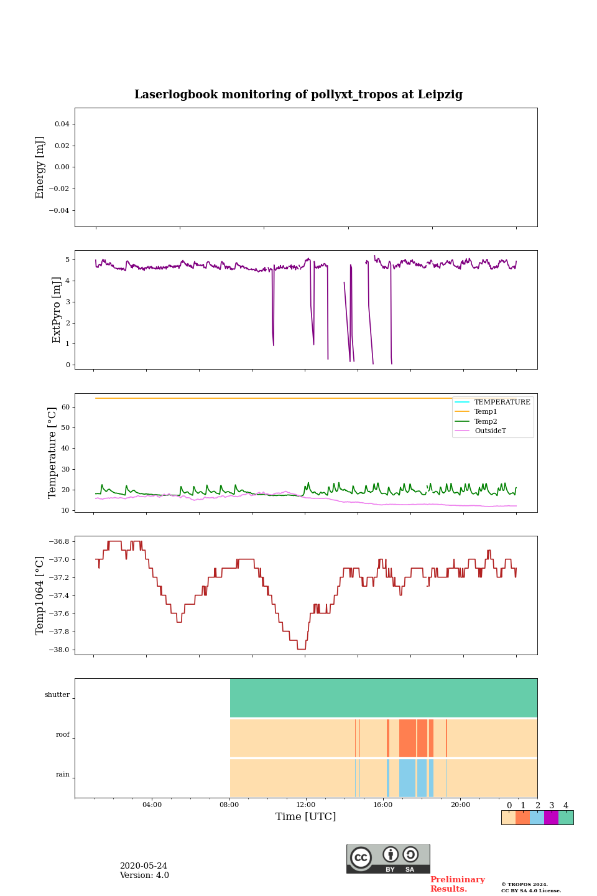Select the magenta colorbar swatch labeled 3
Viewport: 597px width, 896px height.
[552, 818]
